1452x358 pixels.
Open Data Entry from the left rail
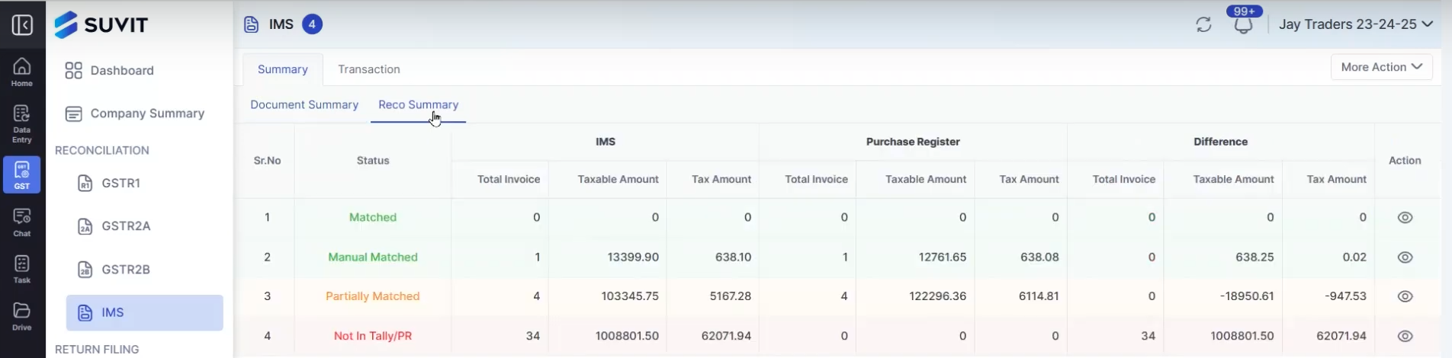[22, 123]
